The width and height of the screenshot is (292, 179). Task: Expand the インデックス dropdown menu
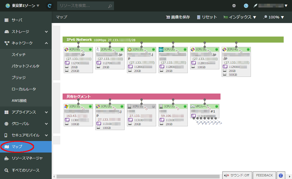tap(240, 17)
